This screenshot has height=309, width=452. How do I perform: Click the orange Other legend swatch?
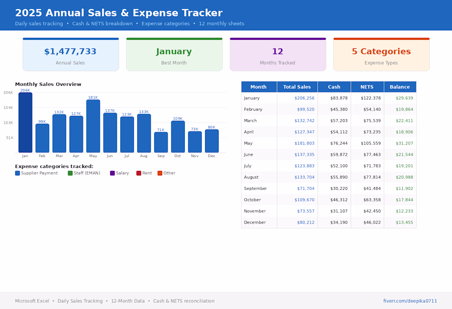tap(160, 173)
